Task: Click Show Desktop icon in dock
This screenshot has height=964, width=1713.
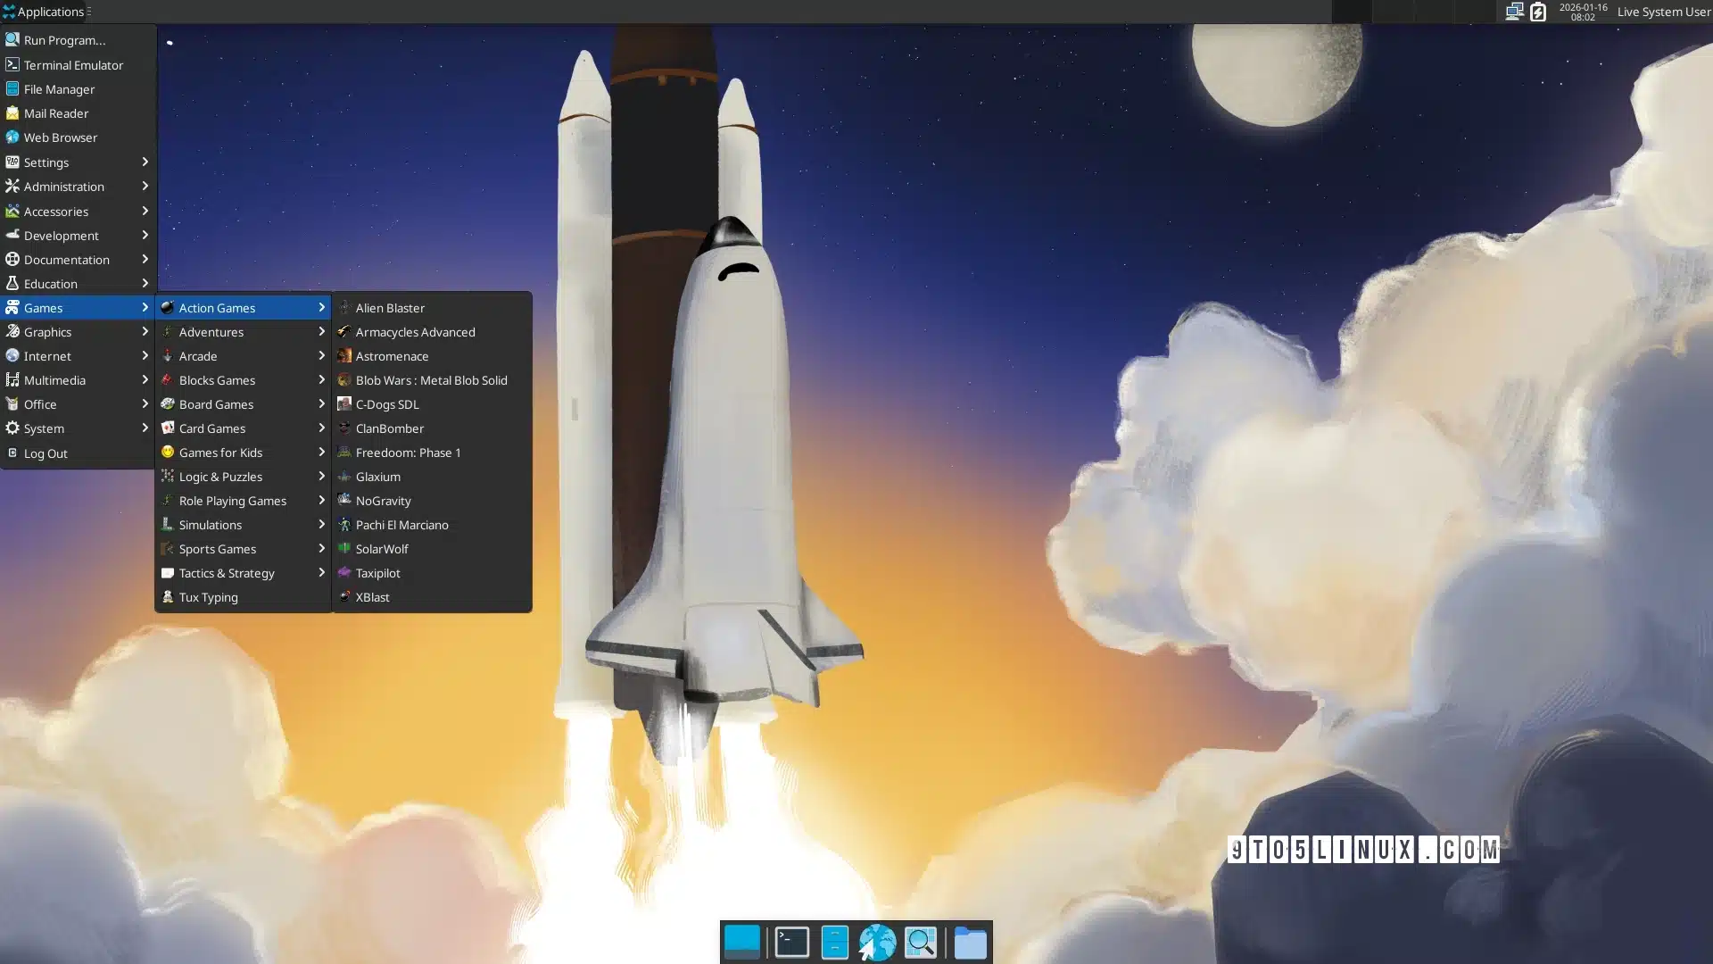Action: 741,942
